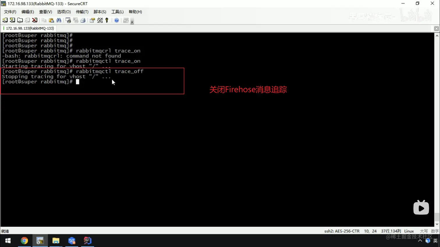Click the blue Help question mark icon

[x=116, y=20]
